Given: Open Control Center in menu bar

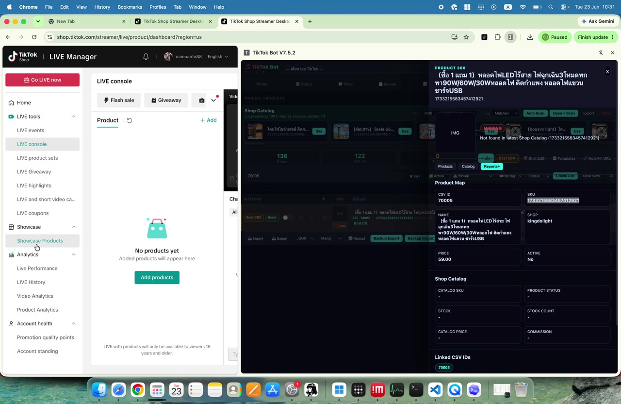Looking at the screenshot, I should pyautogui.click(x=565, y=7).
